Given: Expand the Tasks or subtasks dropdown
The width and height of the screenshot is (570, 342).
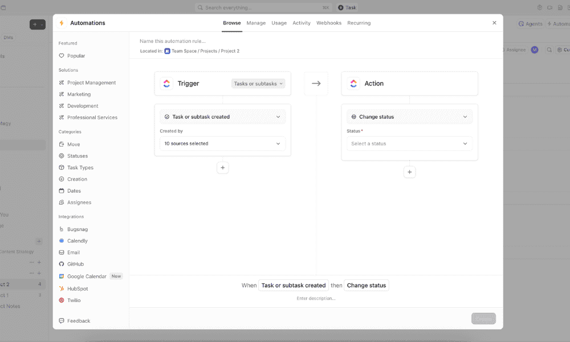Looking at the screenshot, I should point(258,83).
